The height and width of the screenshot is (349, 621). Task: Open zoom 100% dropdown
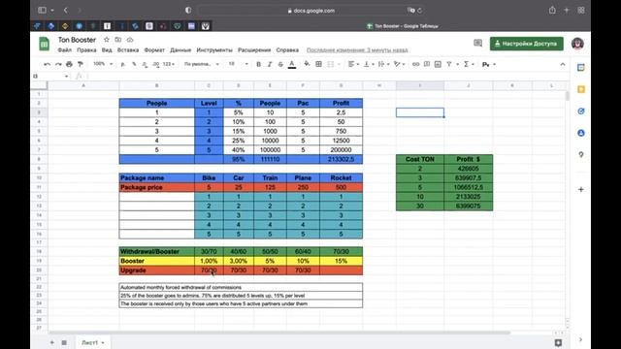pyautogui.click(x=103, y=64)
